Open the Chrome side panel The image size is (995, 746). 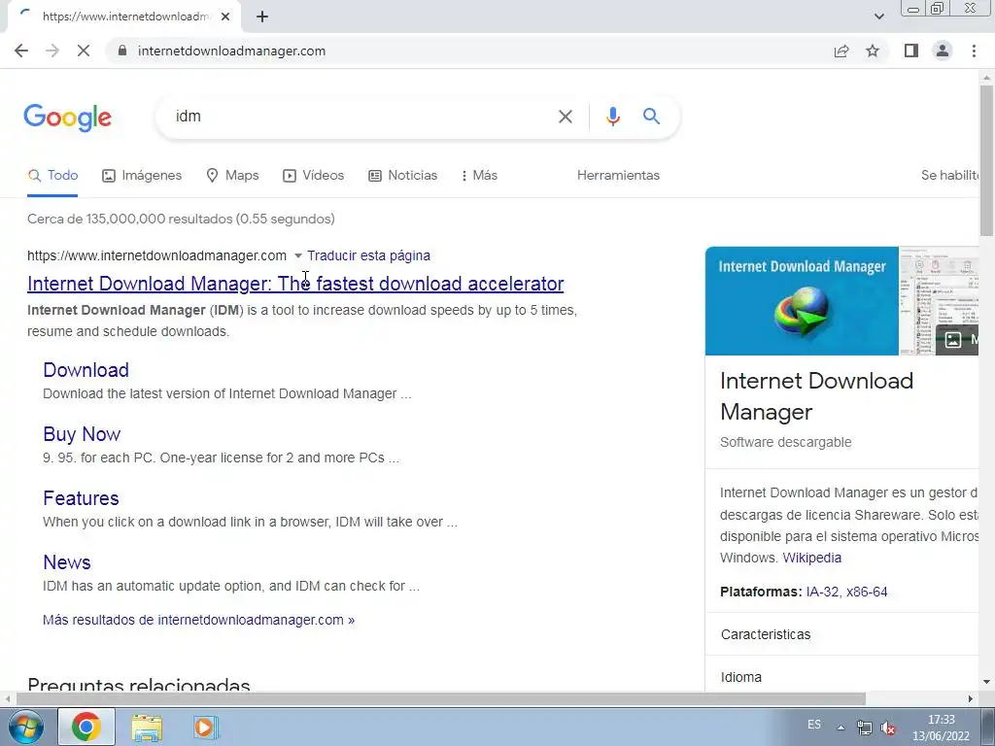(x=911, y=51)
